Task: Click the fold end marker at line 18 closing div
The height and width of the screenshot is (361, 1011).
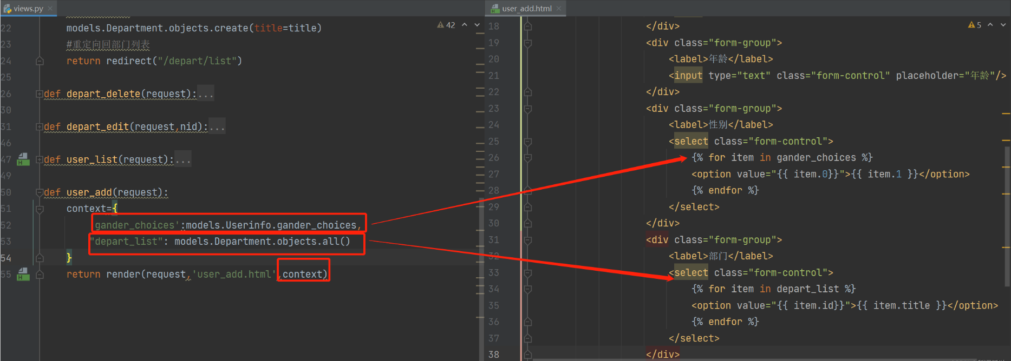Action: coord(528,26)
